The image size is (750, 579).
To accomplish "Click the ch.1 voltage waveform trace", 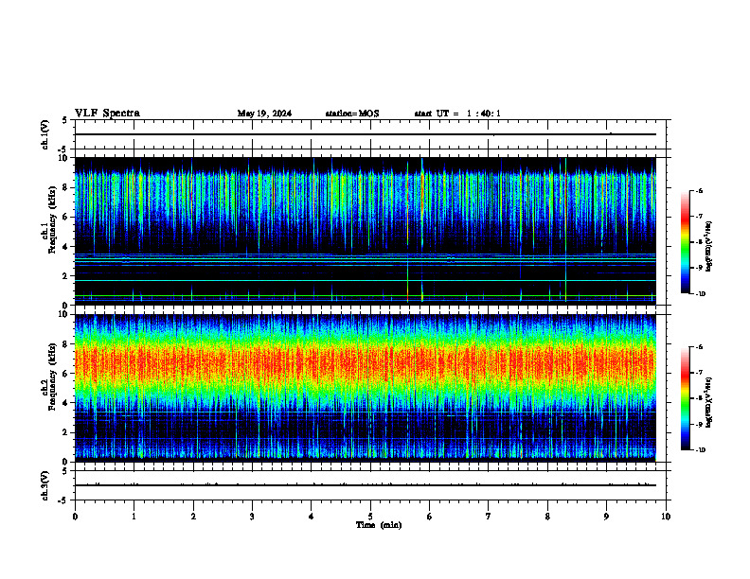I will (365, 134).
